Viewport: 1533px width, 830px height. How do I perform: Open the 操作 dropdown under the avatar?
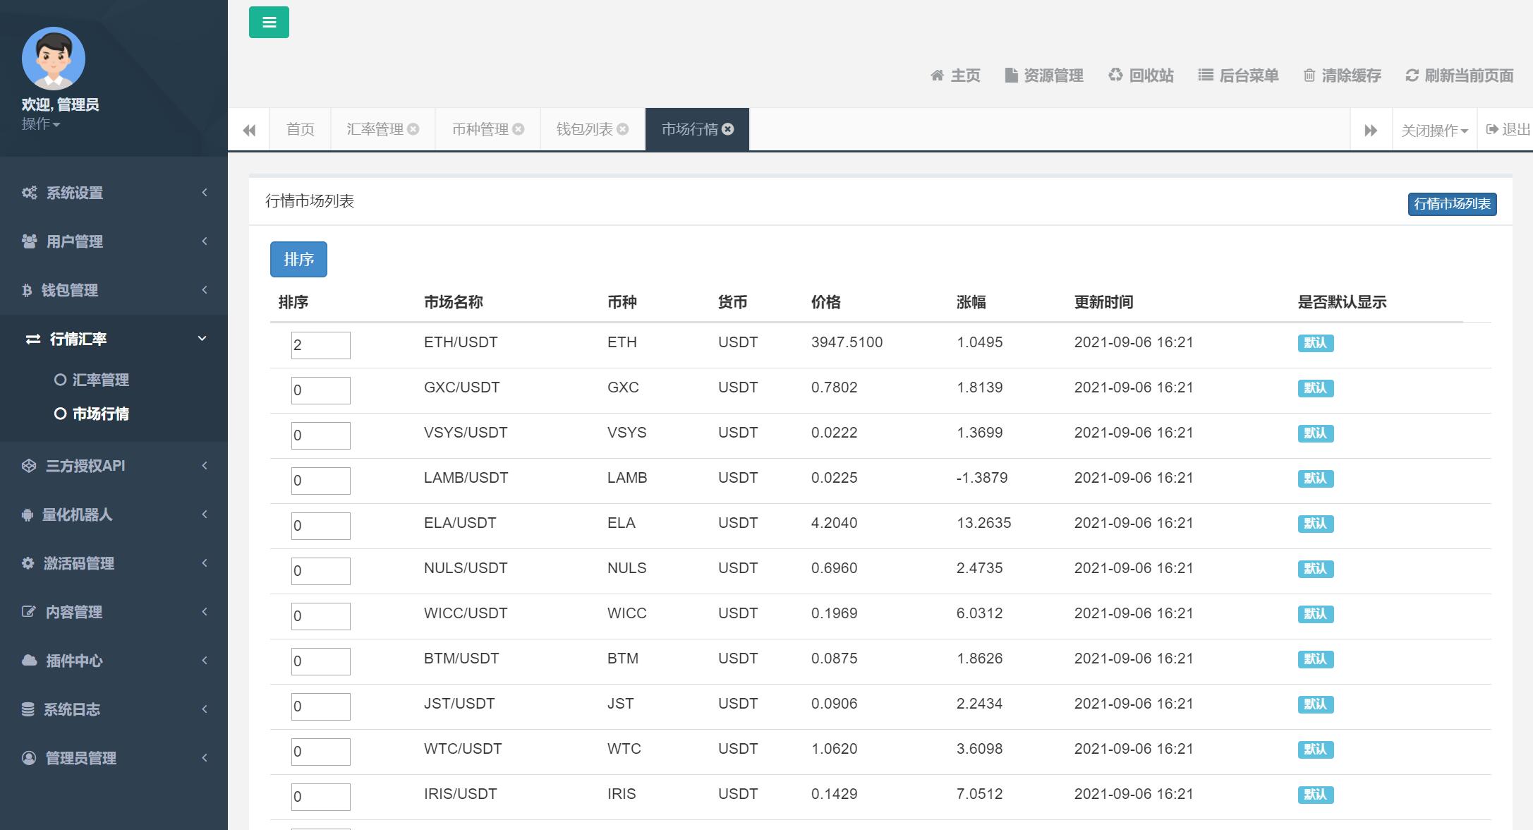[x=40, y=124]
